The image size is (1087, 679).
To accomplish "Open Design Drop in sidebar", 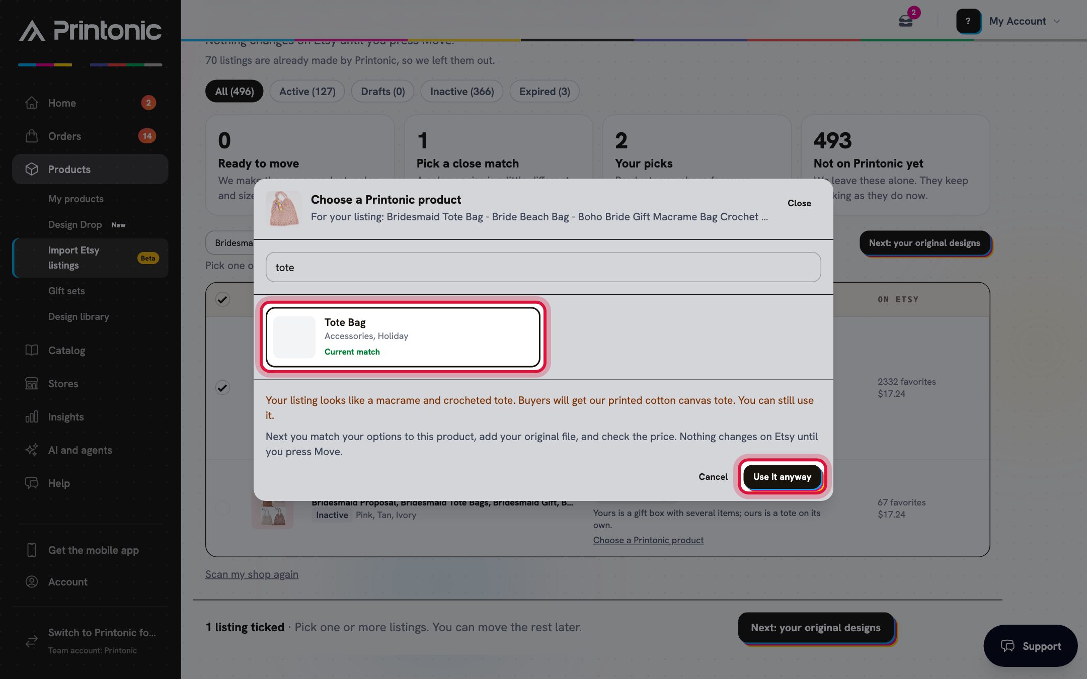I will (75, 224).
